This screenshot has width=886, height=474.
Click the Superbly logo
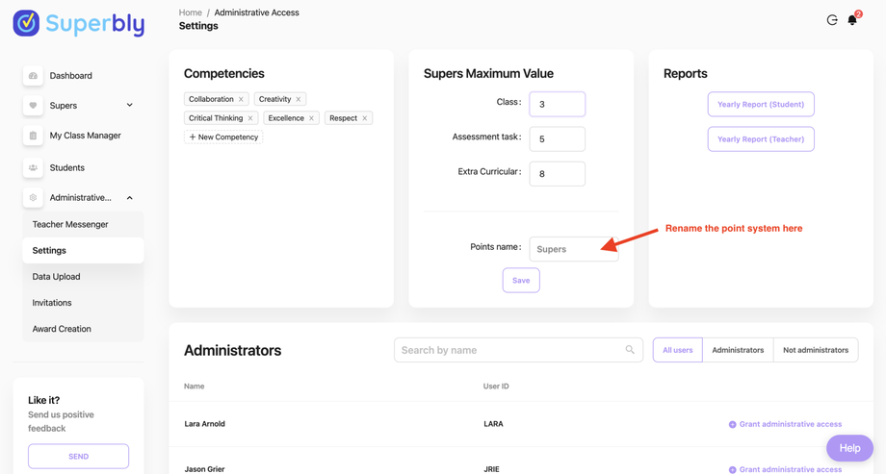79,23
